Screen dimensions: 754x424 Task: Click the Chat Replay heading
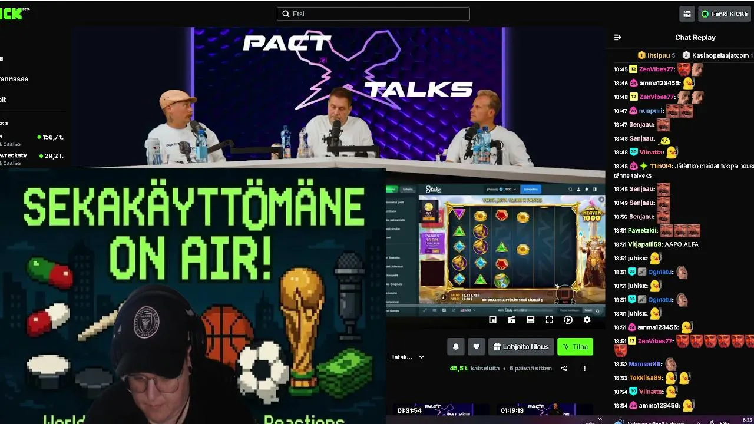click(x=695, y=37)
